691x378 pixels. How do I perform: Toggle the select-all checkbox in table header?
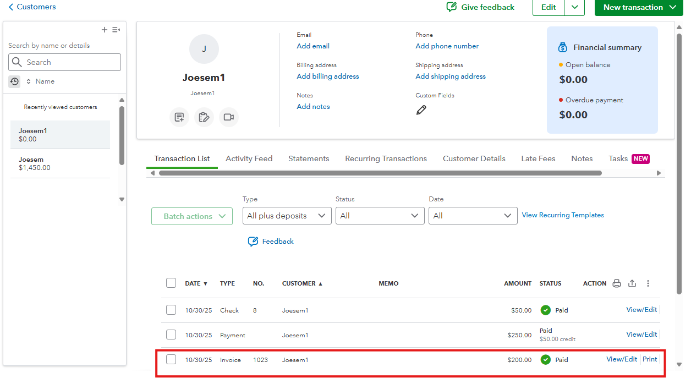171,283
